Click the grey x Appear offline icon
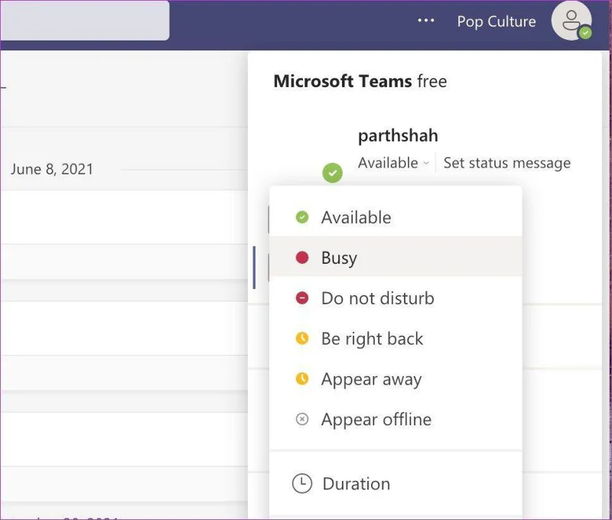The image size is (612, 520). pos(302,419)
